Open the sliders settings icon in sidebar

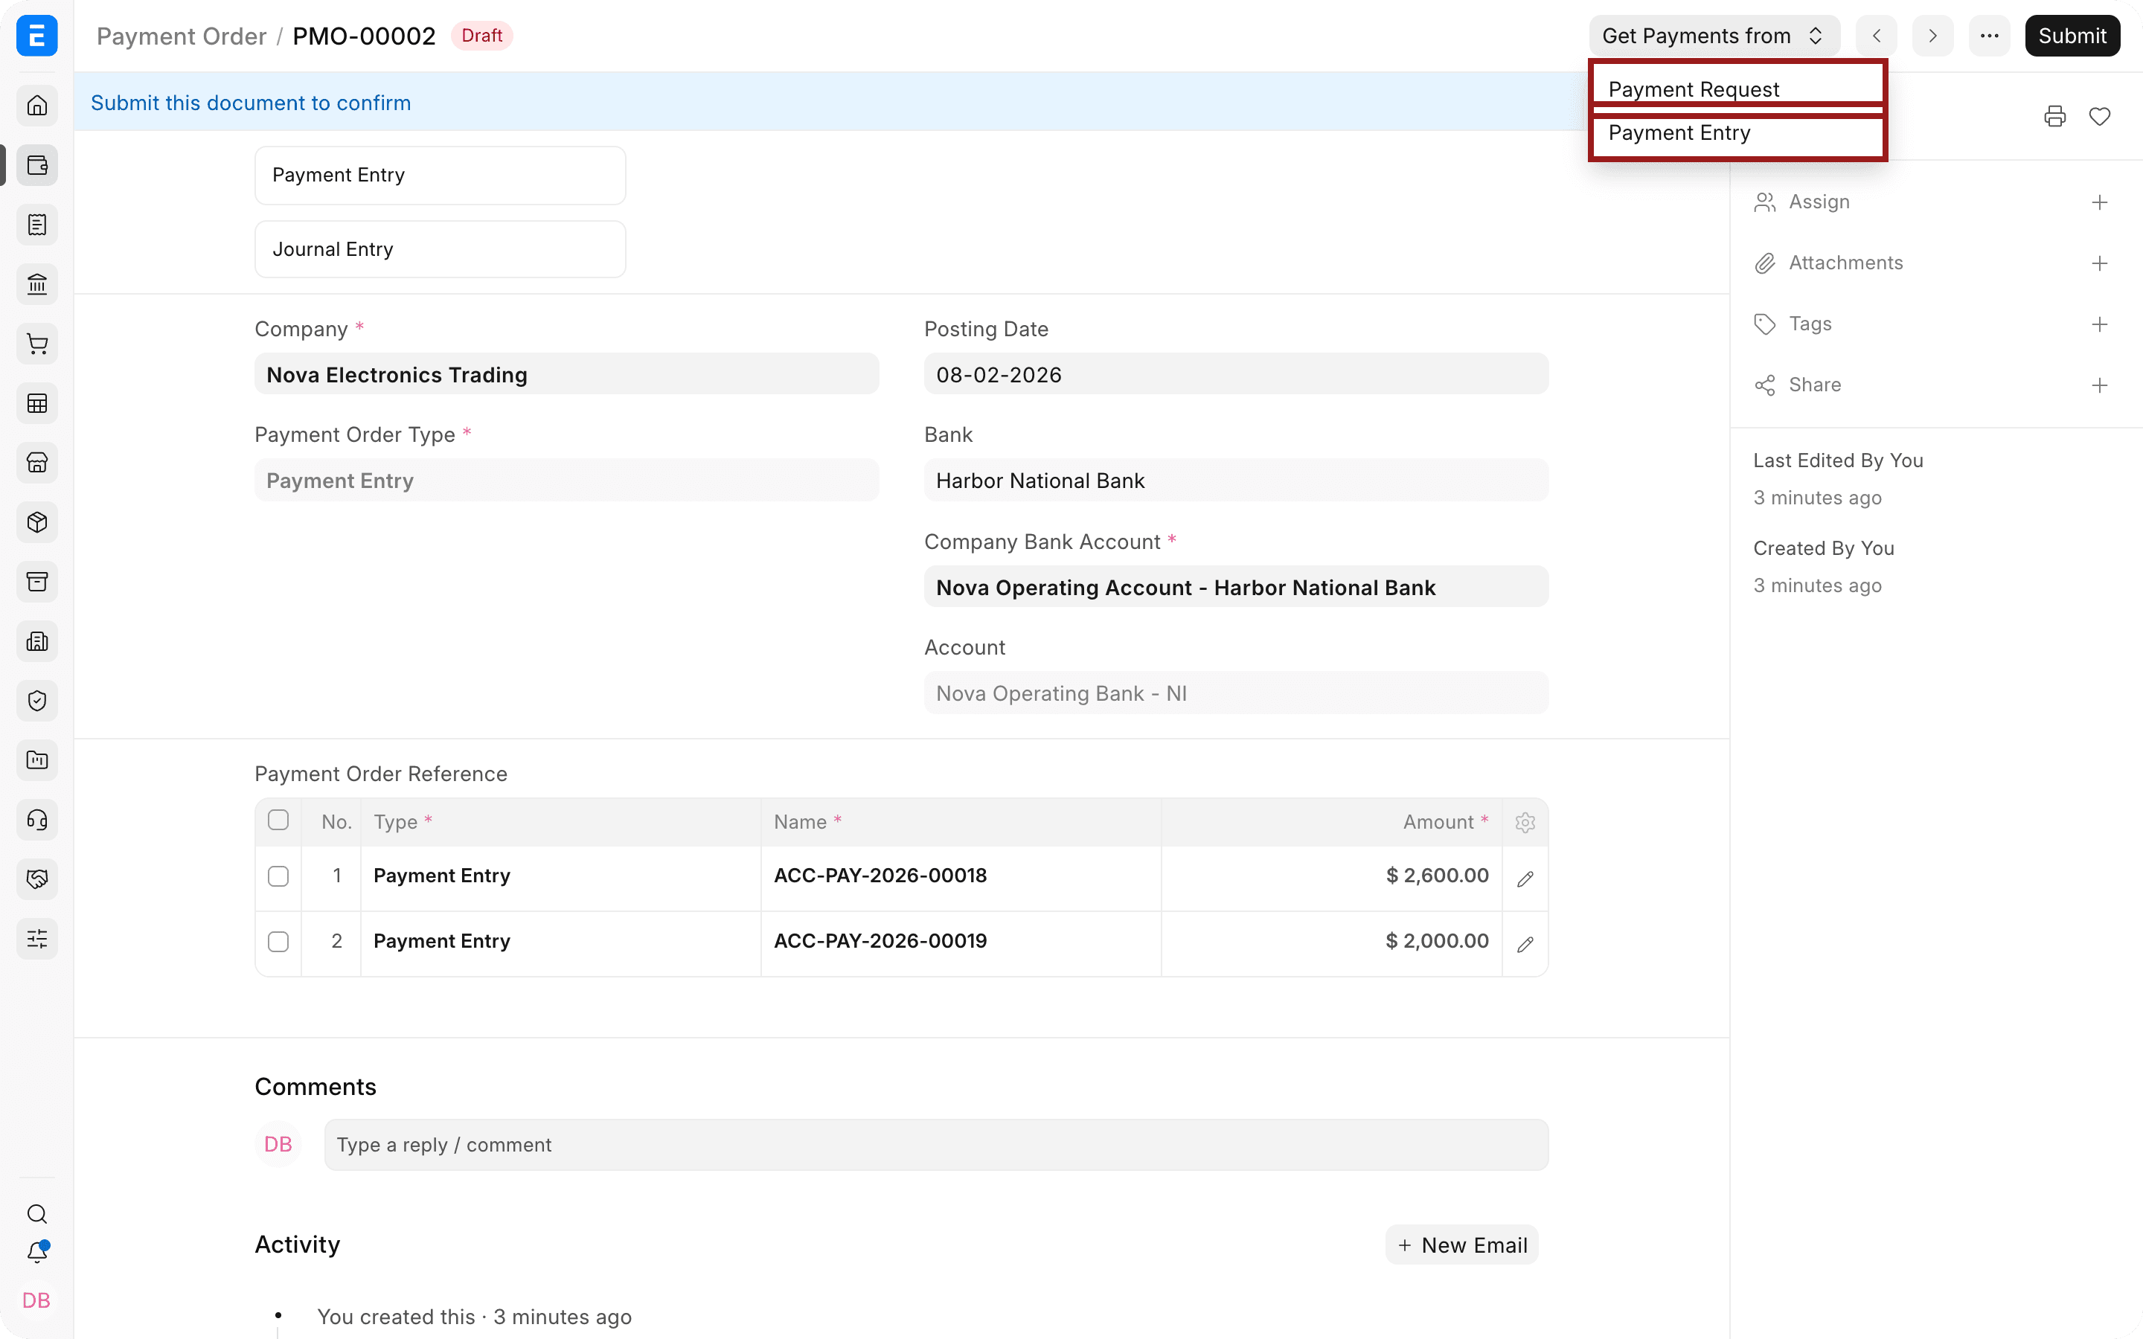coord(37,939)
